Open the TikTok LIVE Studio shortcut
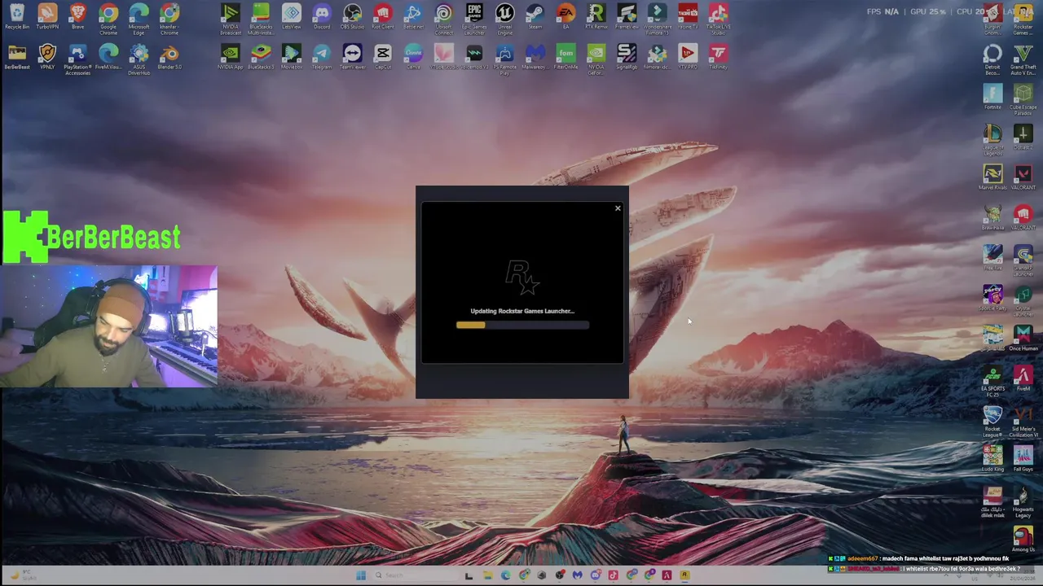 click(718, 18)
